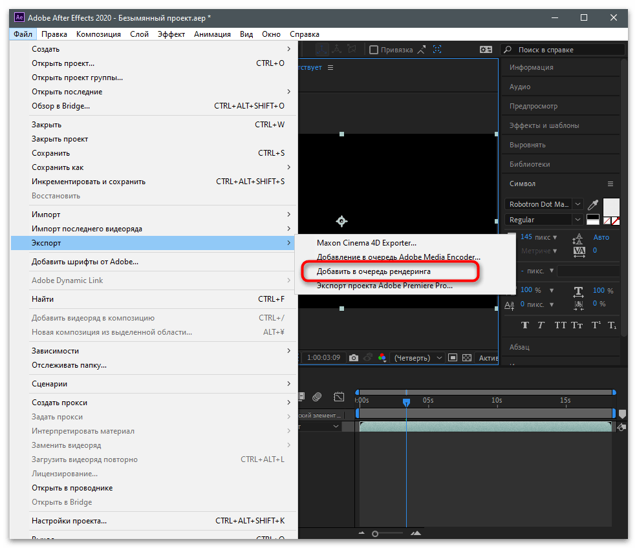Choose Сохранить from the Файл menu

coord(50,153)
